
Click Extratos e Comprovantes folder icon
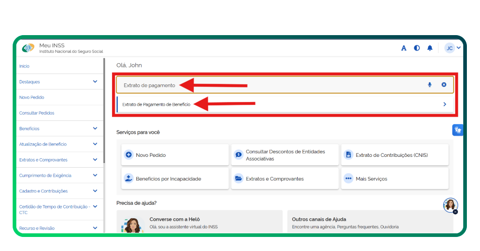click(239, 178)
